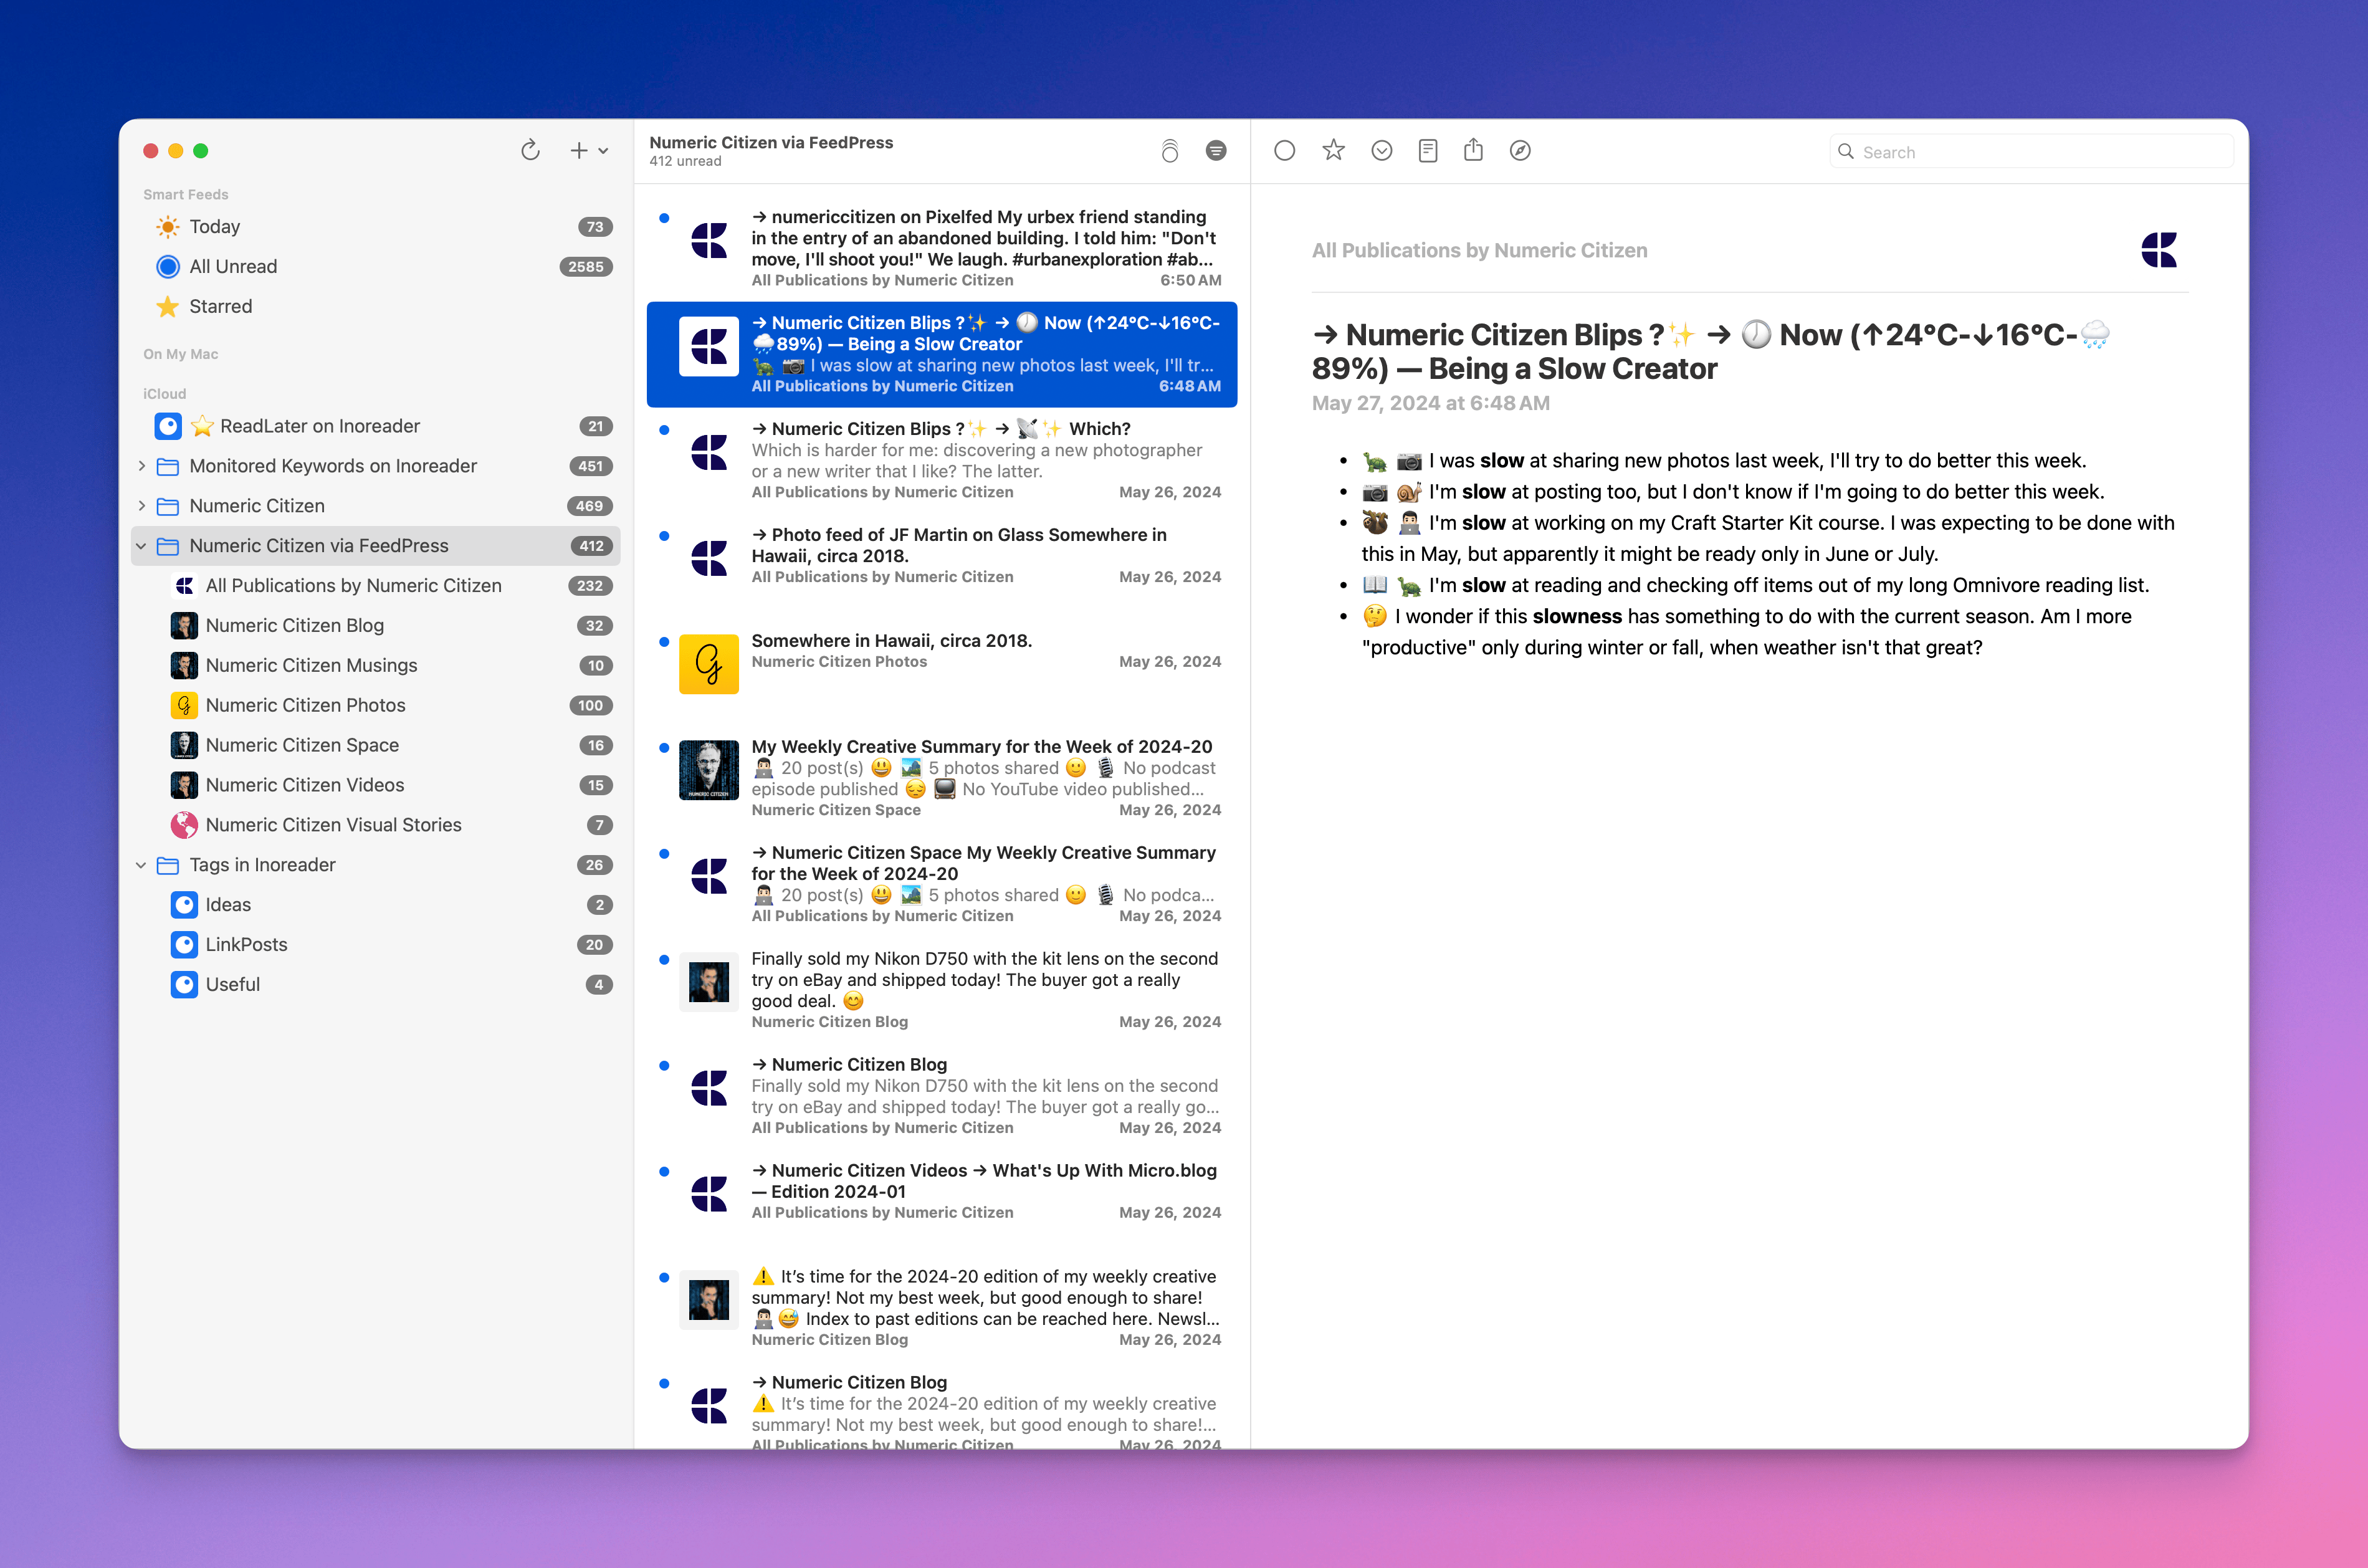
Task: Open the Numeric Citizen Blog feed
Action: (x=295, y=625)
